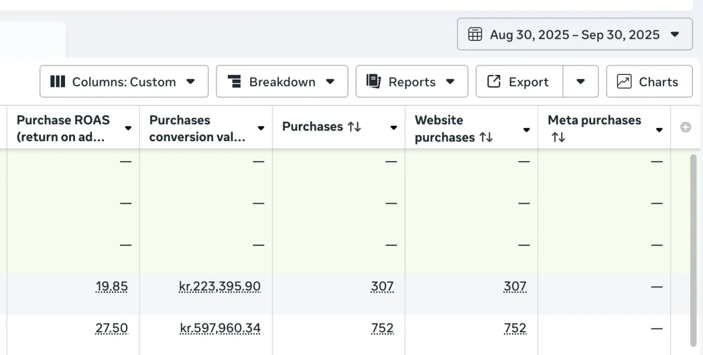This screenshot has width=703, height=355.
Task: Click the Export arrow-box icon
Action: [x=494, y=81]
